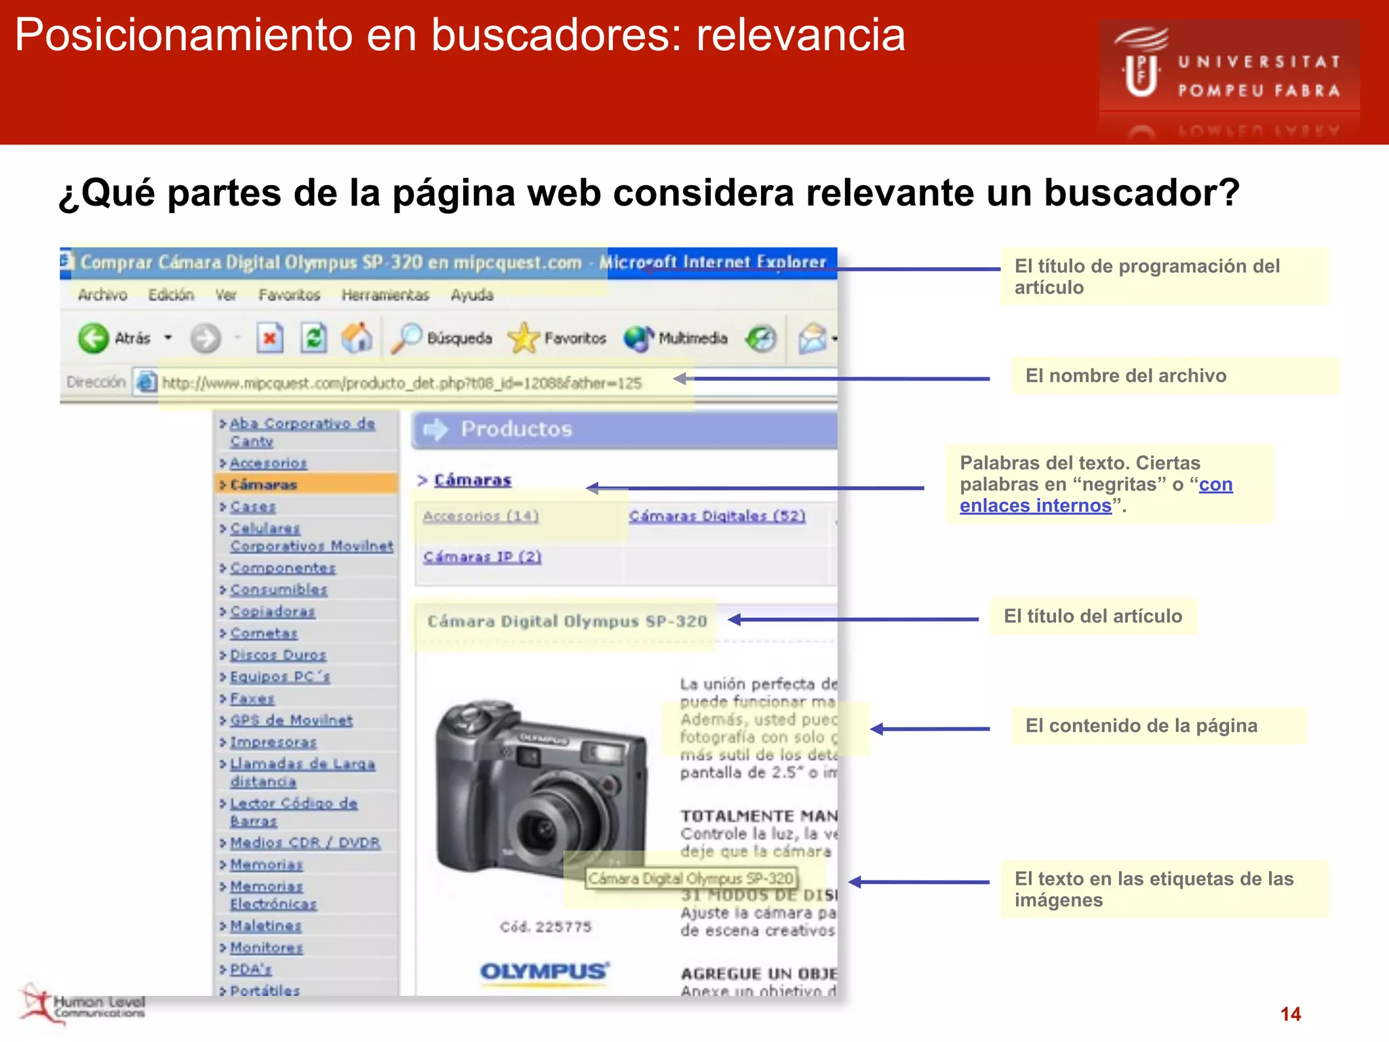Open the Maletines sidebar link
1389x1042 pixels.
265,925
